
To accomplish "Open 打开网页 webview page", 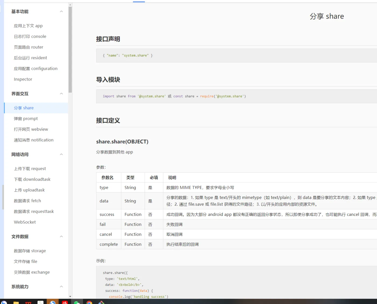I will (x=31, y=129).
